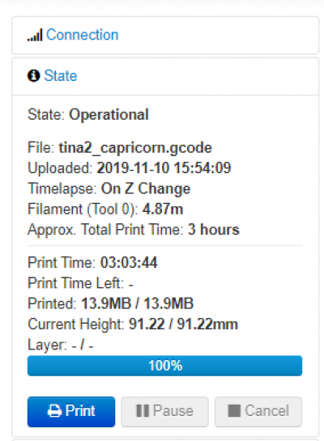324x441 pixels.
Task: Select the tina2_capricorn.gcode file name
Action: [x=135, y=148]
